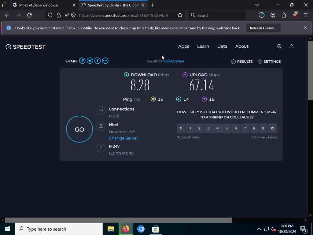Open the Data menu
The image size is (313, 235).
pyautogui.click(x=222, y=47)
